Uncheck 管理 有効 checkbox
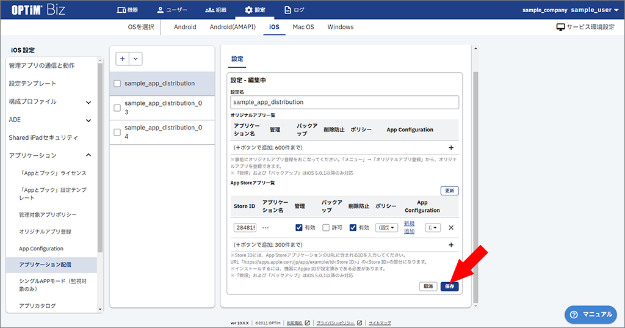625x328 pixels. (x=298, y=227)
